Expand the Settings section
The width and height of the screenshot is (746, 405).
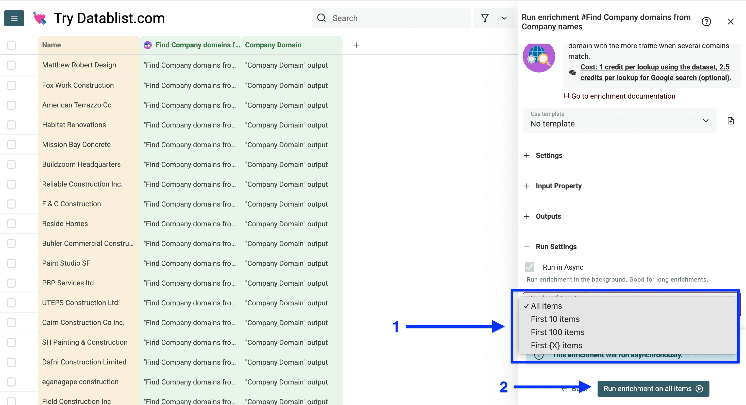point(549,156)
